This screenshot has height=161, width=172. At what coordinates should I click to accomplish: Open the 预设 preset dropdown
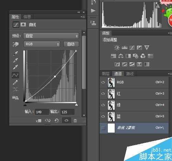tap(51, 36)
